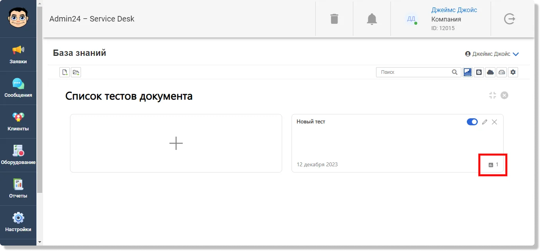Click the Компания label in header
The height and width of the screenshot is (251, 540).
point(446,19)
